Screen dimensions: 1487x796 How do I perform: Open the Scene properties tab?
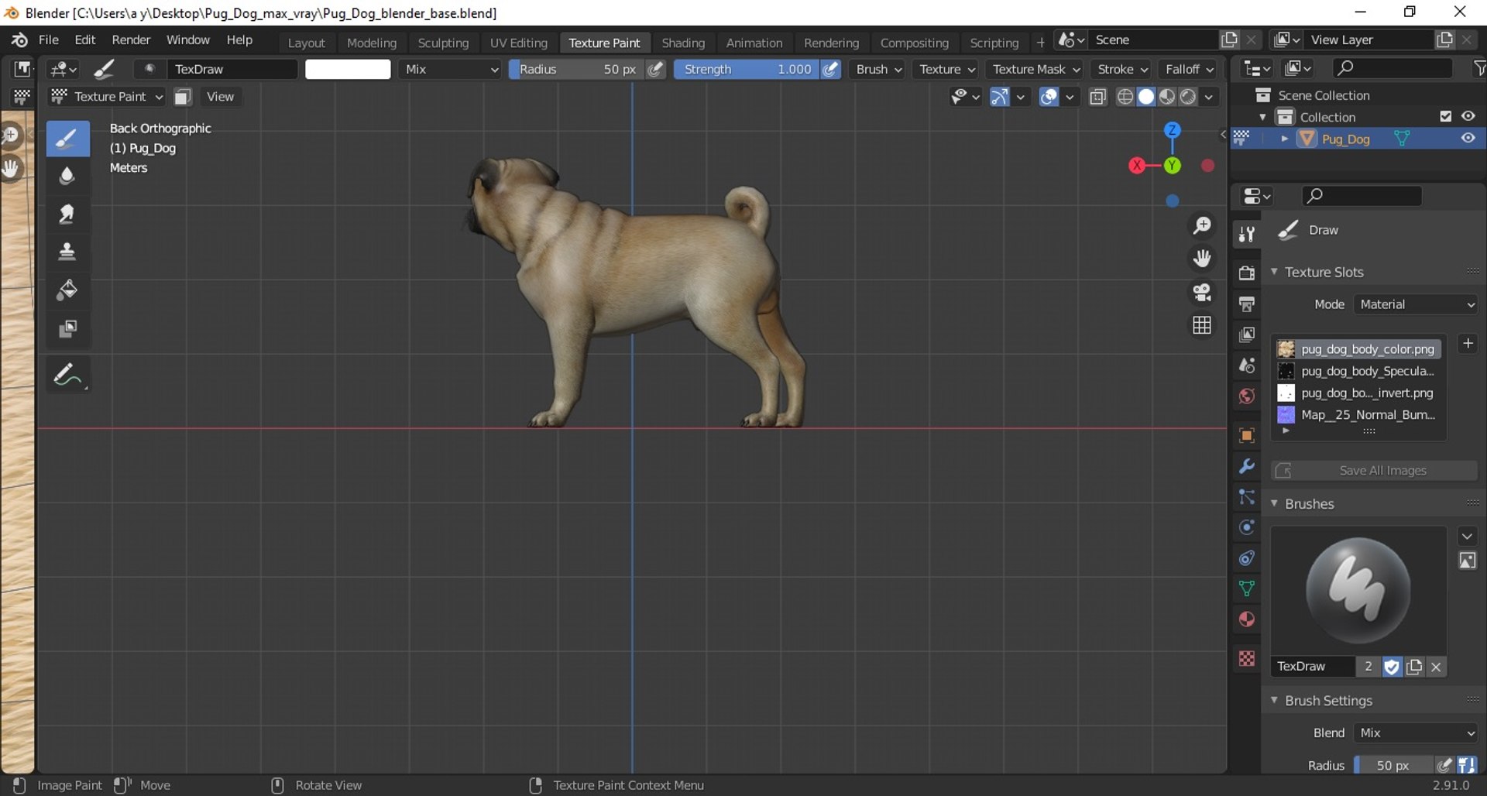tap(1246, 365)
